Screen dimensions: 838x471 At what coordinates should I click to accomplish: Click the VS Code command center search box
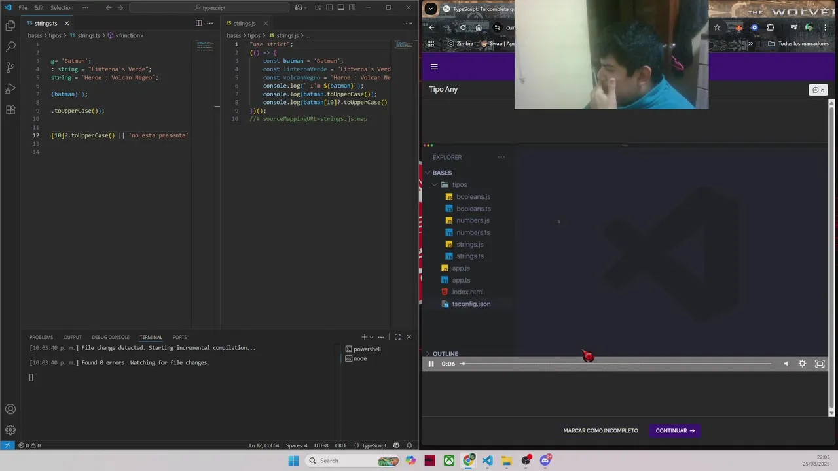[x=209, y=8]
